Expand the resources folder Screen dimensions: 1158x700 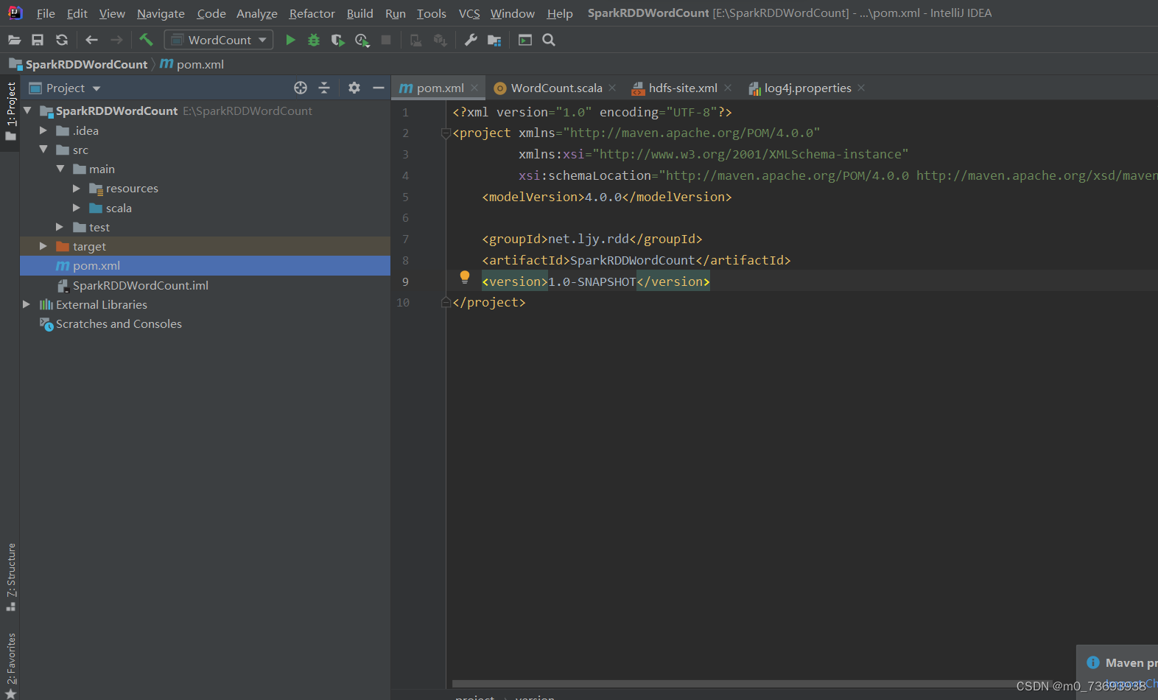click(77, 189)
